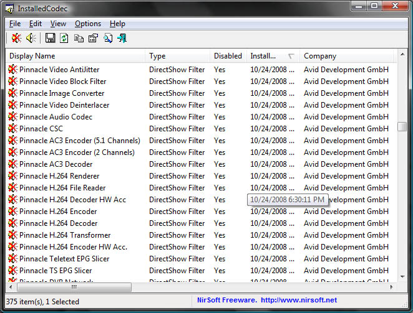
Task: Click Yes in the Pinnacle AC3 Decoder row
Action: click(x=220, y=164)
